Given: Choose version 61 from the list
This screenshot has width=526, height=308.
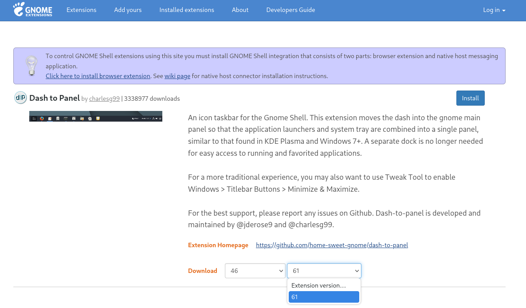Looking at the screenshot, I should [324, 297].
